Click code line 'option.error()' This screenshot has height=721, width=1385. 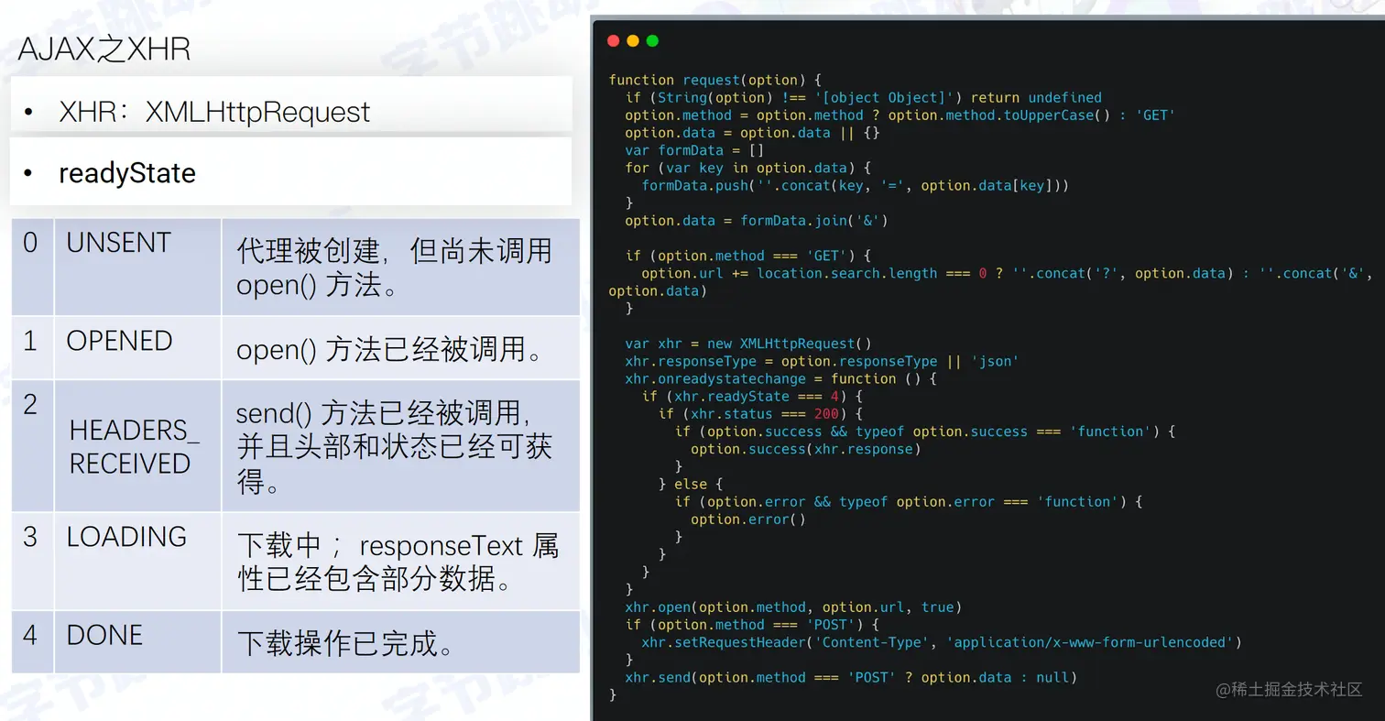pyautogui.click(x=748, y=519)
